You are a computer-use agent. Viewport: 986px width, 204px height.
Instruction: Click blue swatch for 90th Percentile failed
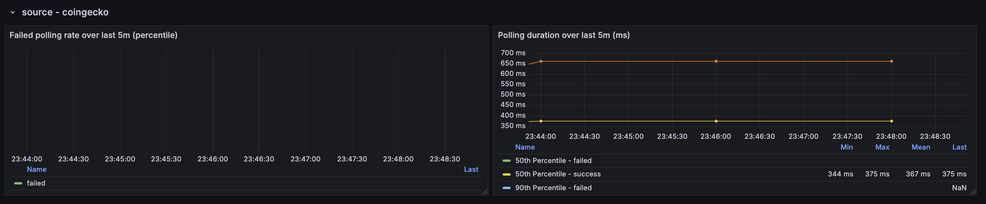[506, 188]
